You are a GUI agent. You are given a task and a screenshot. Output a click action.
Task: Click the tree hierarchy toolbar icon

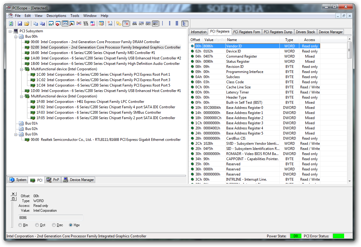pos(86,23)
